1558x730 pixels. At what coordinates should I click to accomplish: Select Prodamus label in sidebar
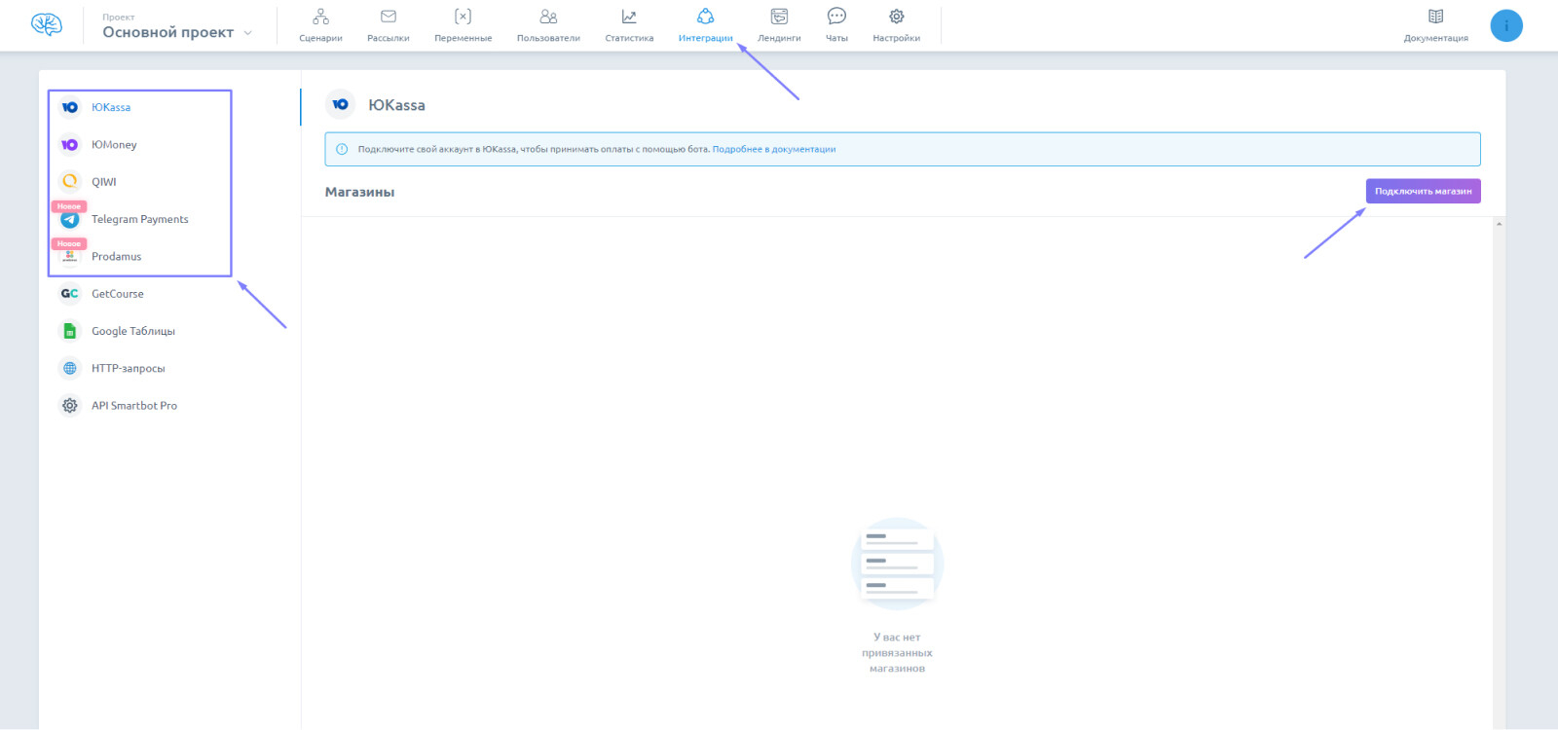coord(117,256)
